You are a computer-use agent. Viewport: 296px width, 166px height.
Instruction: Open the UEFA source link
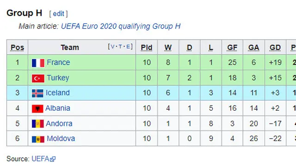coord(41,159)
